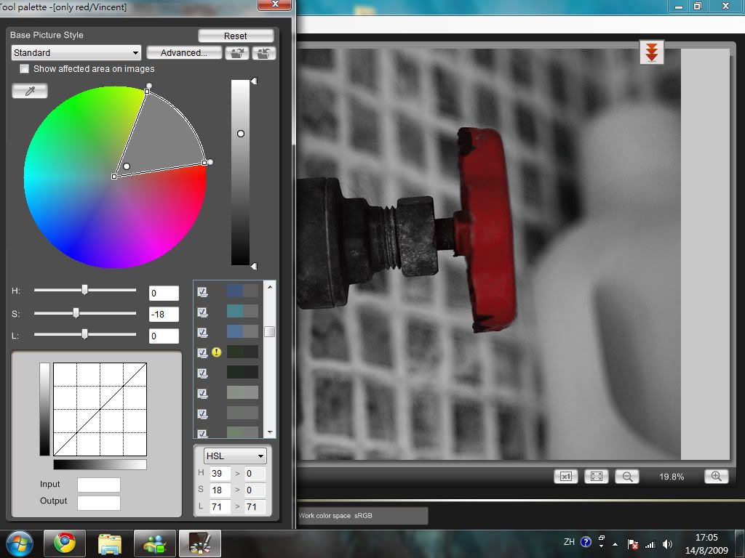Click the zoom in magnifier button
Screen dimensions: 745x558
point(716,477)
